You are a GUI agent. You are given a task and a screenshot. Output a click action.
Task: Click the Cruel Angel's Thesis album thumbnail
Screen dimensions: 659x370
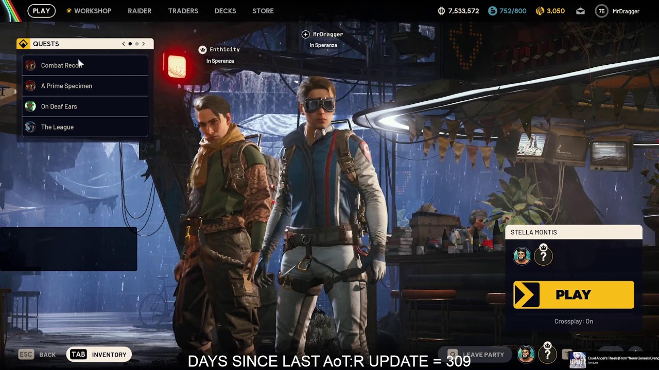pos(578,360)
